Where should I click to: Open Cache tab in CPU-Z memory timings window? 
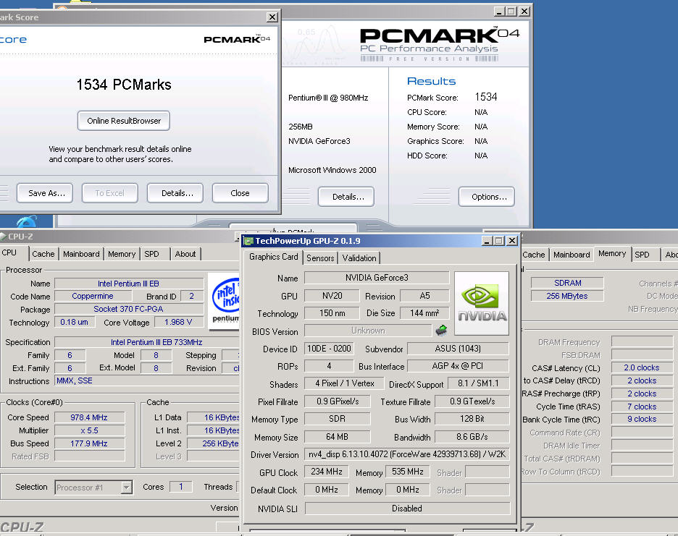point(534,255)
